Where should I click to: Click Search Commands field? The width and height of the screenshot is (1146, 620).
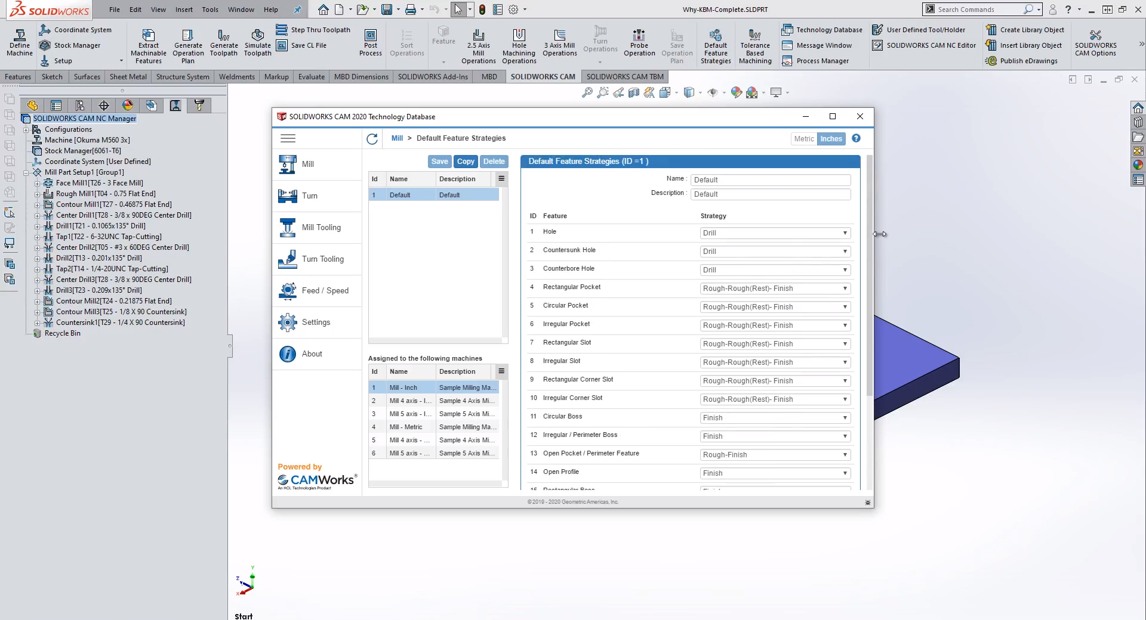pos(979,10)
